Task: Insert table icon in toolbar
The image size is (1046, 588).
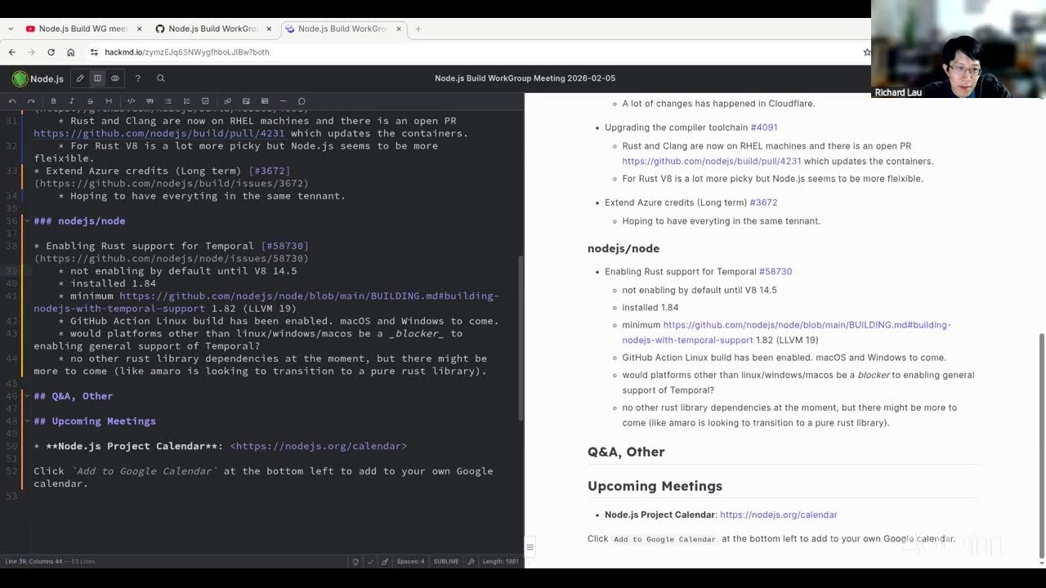Action: click(x=264, y=101)
